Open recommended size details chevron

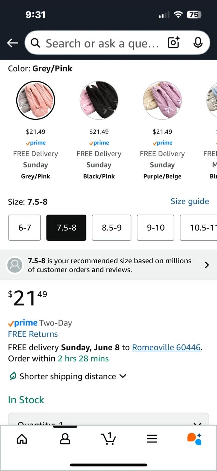click(207, 265)
